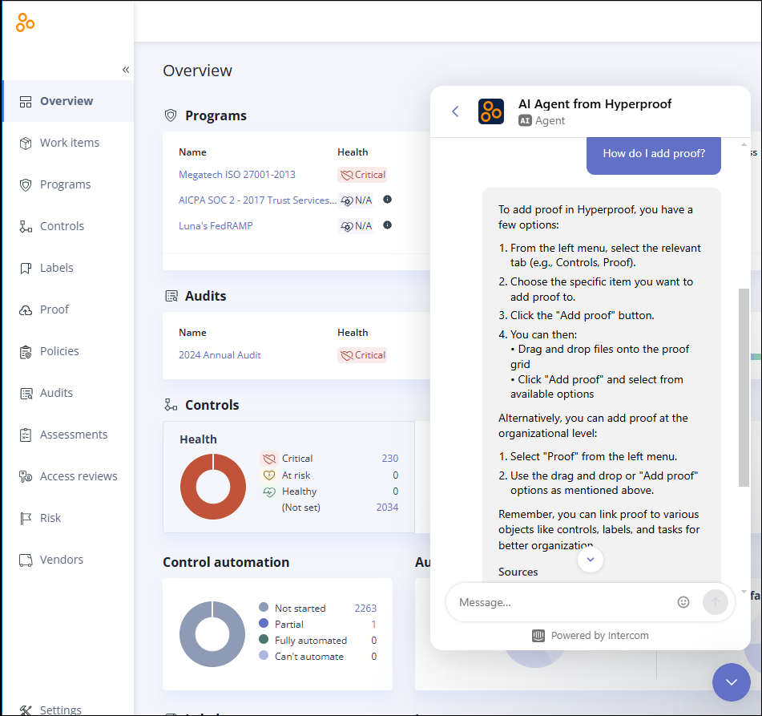The height and width of the screenshot is (716, 762).
Task: Collapse the chat with the round chevron launcher
Action: (x=732, y=682)
